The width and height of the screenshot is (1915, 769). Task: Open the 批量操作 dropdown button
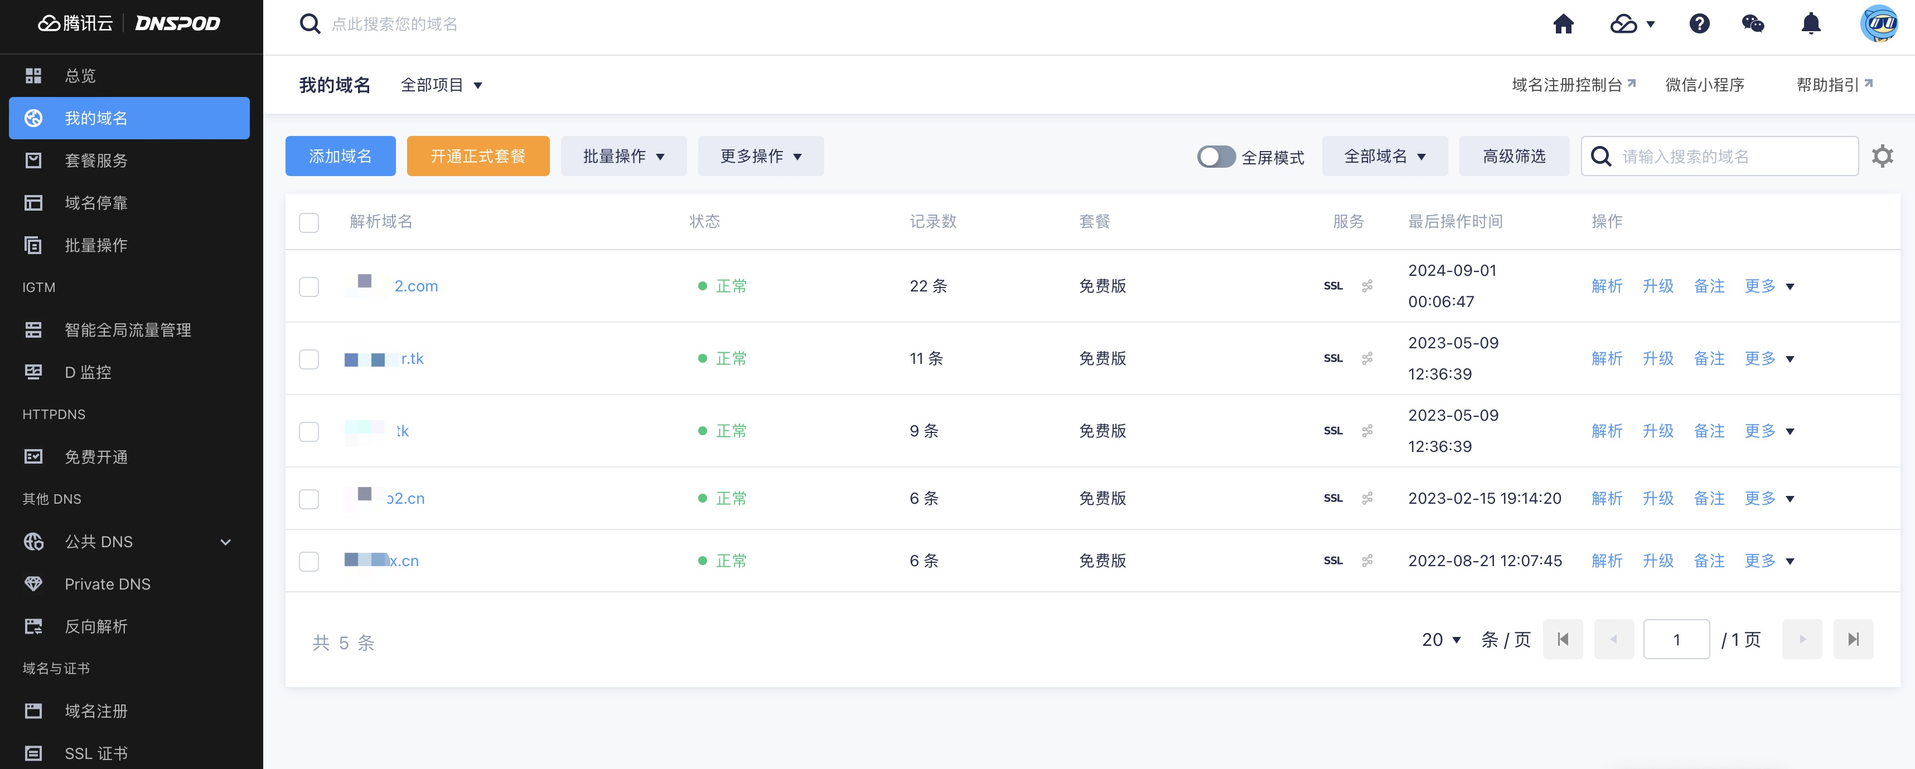click(x=623, y=156)
